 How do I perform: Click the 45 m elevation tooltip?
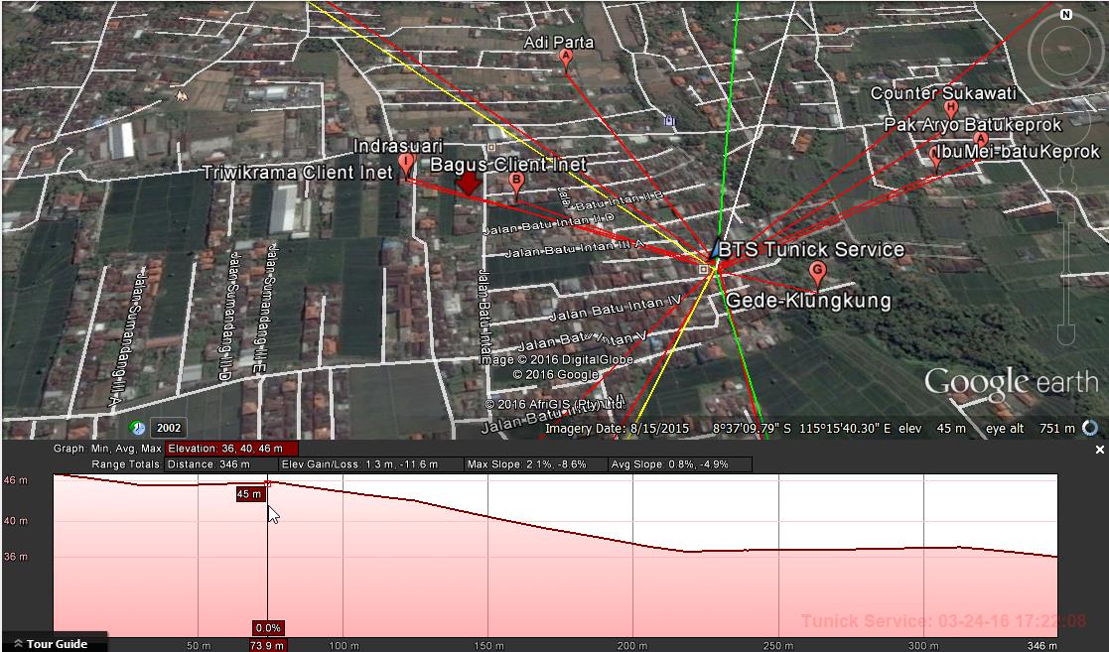[x=249, y=494]
